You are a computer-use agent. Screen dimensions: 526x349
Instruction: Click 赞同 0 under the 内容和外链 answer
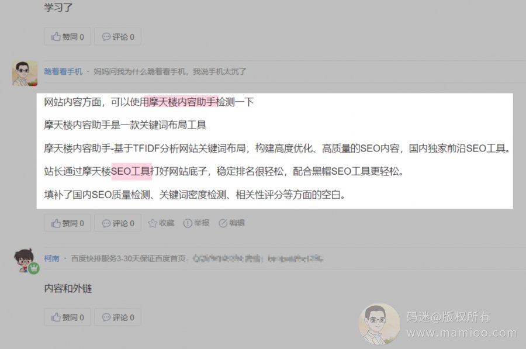pos(67,317)
